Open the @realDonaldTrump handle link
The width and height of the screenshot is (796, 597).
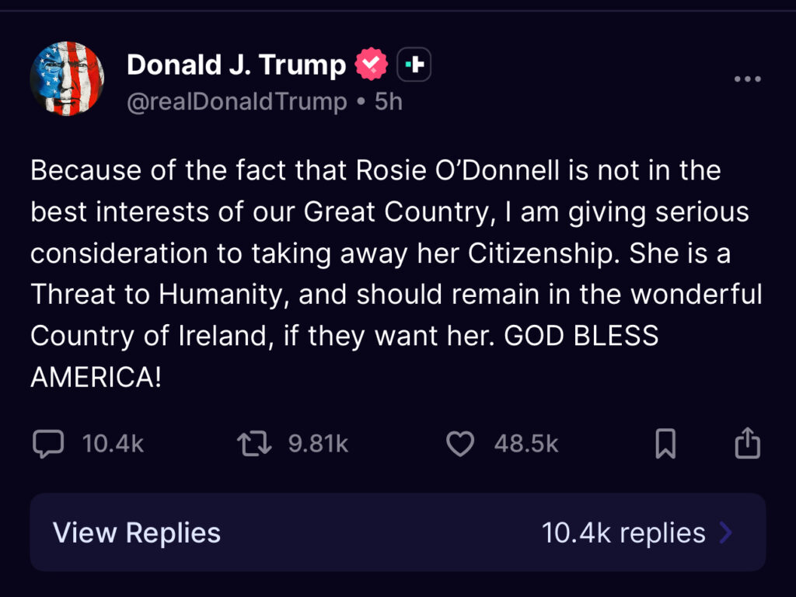236,101
